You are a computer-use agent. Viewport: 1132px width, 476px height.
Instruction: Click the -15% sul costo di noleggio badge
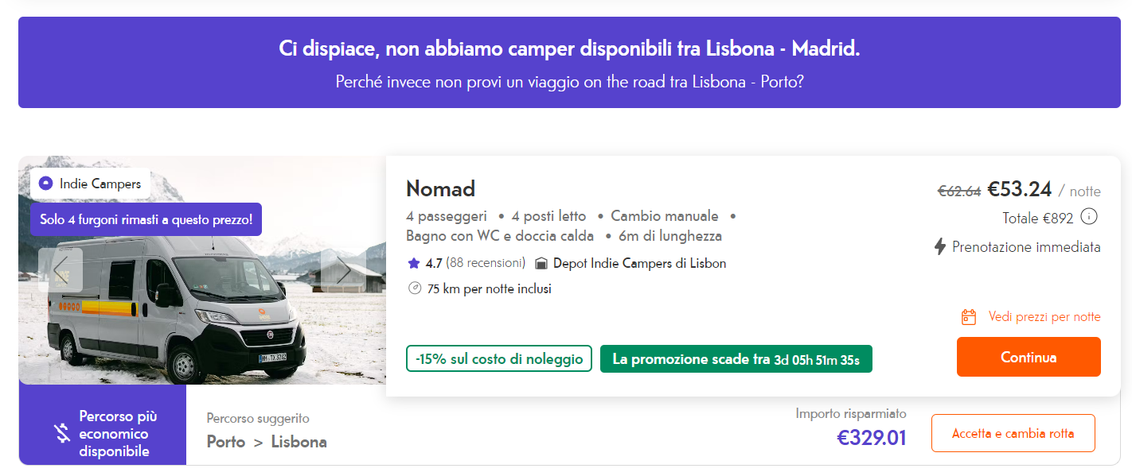pyautogui.click(x=499, y=359)
